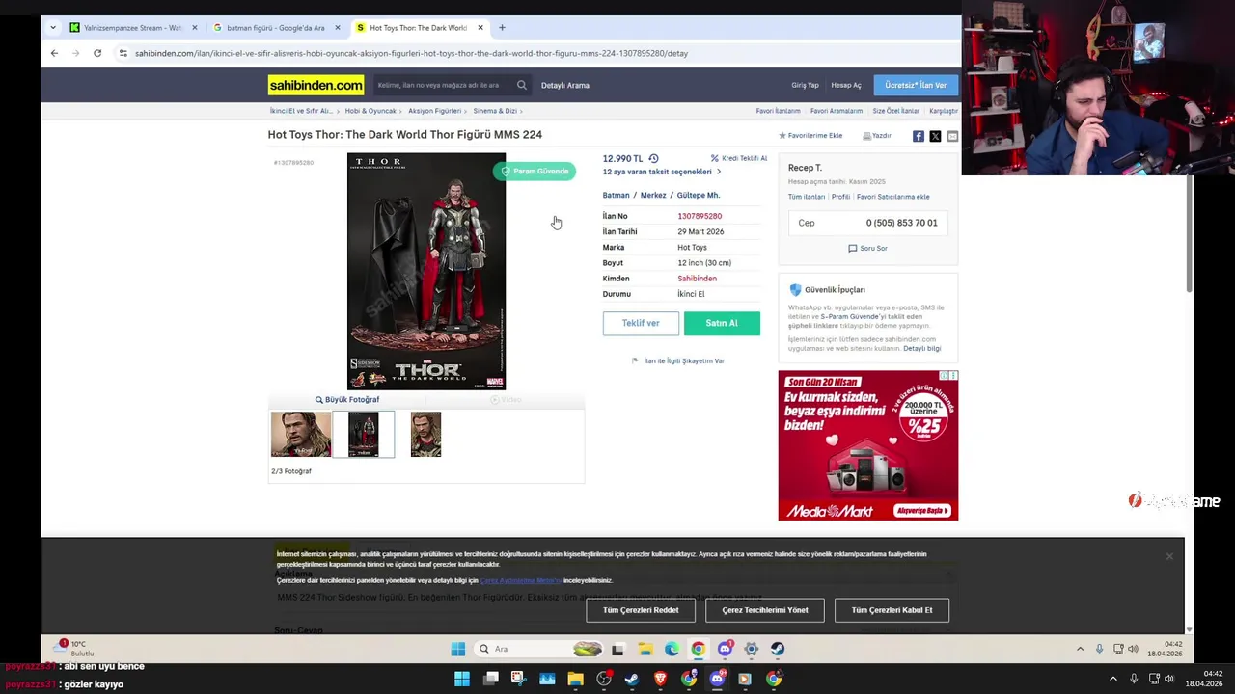Image resolution: width=1235 pixels, height=694 pixels.
Task: Show hidden icons chevron in inner system tray
Action: pyautogui.click(x=1080, y=649)
